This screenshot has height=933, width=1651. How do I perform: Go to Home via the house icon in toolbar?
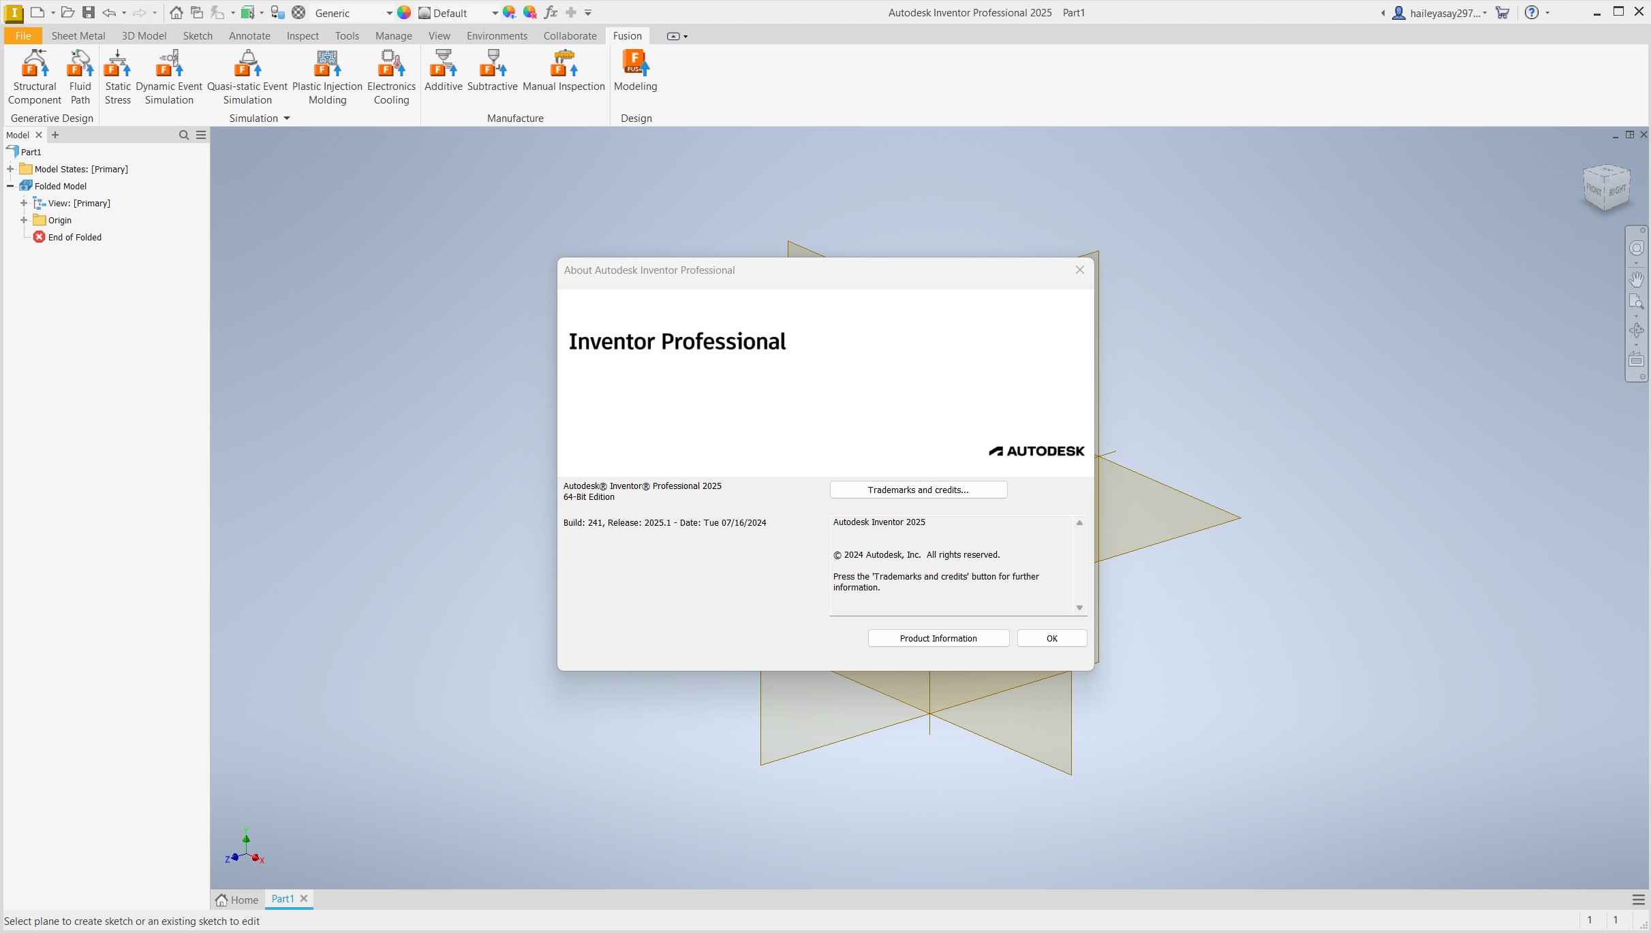[176, 12]
